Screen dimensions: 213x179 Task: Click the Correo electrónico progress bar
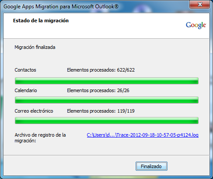(x=107, y=120)
